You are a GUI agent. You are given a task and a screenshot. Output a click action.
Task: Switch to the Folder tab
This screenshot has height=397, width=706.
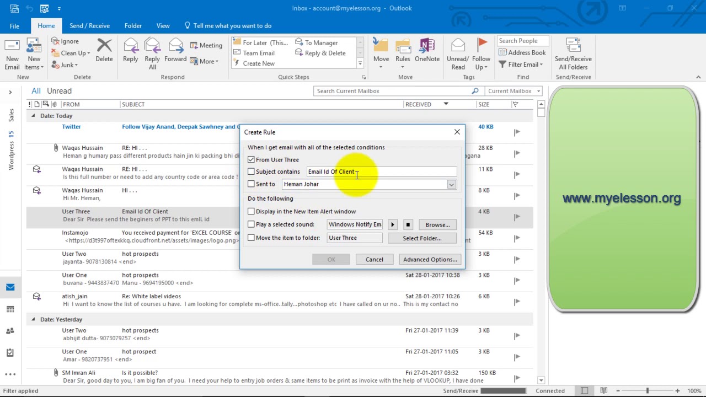click(x=133, y=25)
